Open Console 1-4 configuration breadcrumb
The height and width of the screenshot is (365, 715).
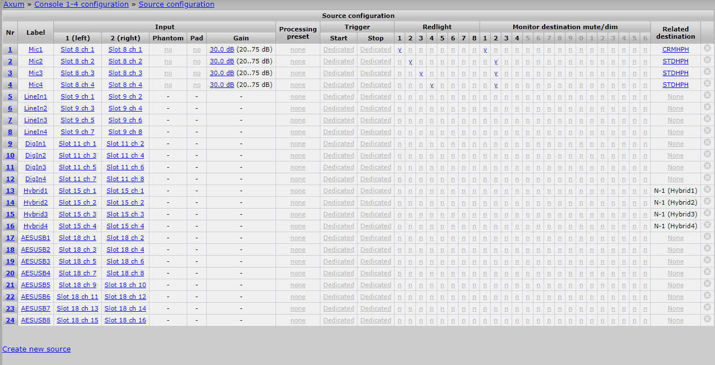click(x=82, y=4)
